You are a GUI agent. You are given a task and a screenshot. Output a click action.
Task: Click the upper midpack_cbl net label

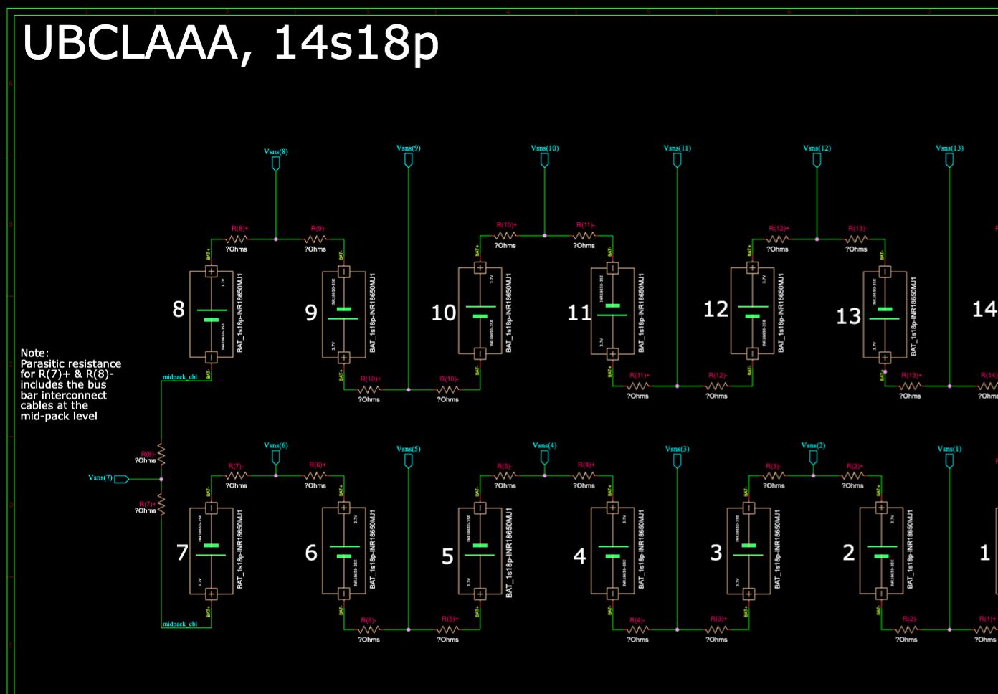coord(179,377)
